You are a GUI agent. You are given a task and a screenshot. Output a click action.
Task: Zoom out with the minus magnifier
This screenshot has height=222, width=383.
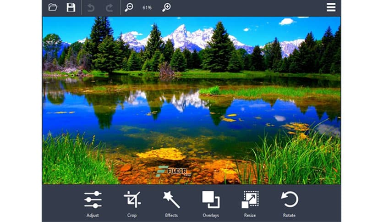(129, 7)
